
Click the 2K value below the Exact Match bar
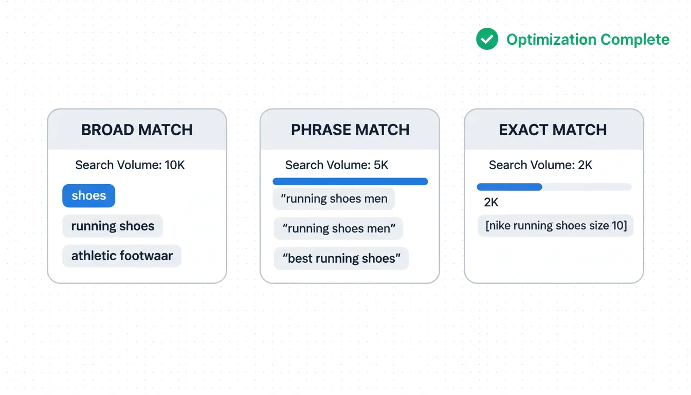click(x=491, y=203)
